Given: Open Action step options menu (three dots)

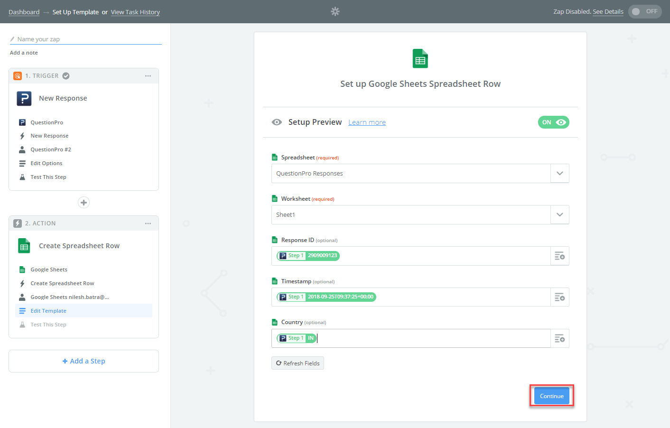Looking at the screenshot, I should point(148,223).
